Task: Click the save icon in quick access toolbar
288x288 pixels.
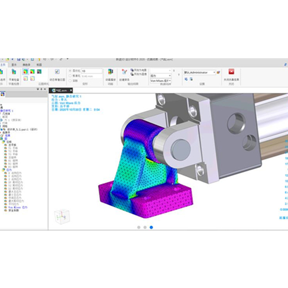Action: pos(18,59)
